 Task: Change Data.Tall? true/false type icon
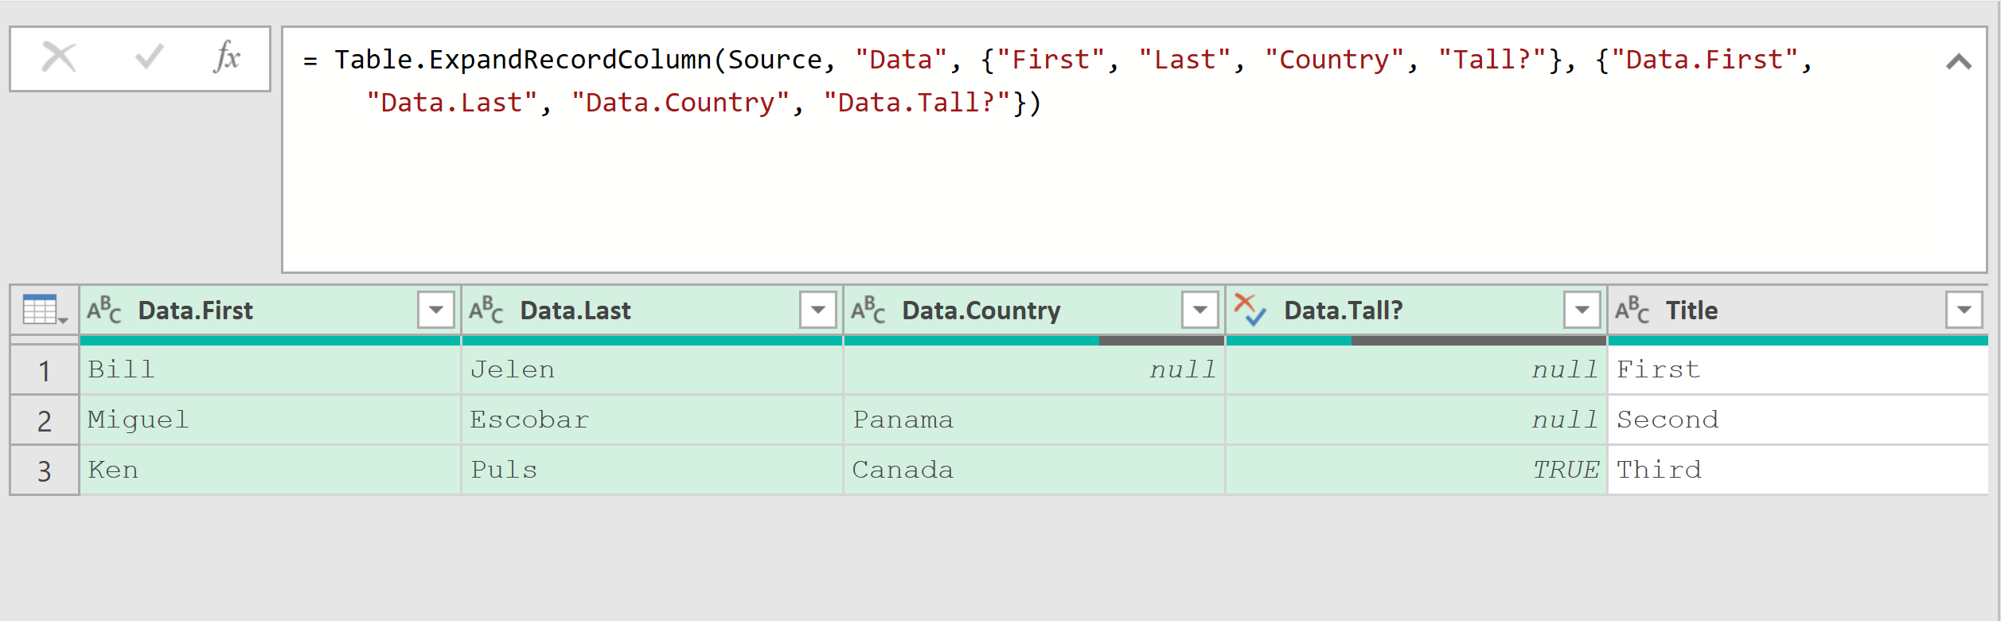(x=1250, y=310)
